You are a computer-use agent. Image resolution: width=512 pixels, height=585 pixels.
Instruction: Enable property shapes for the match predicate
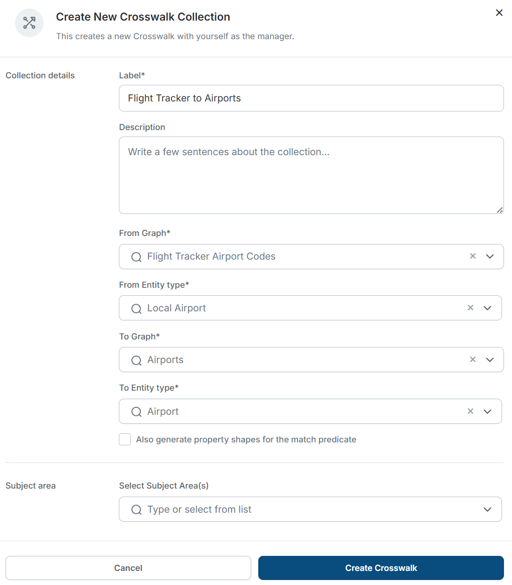click(124, 439)
